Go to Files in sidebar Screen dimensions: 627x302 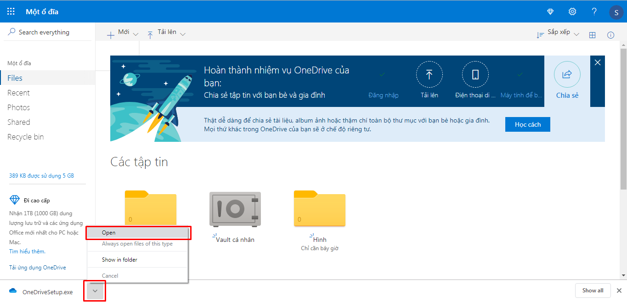pyautogui.click(x=48, y=78)
